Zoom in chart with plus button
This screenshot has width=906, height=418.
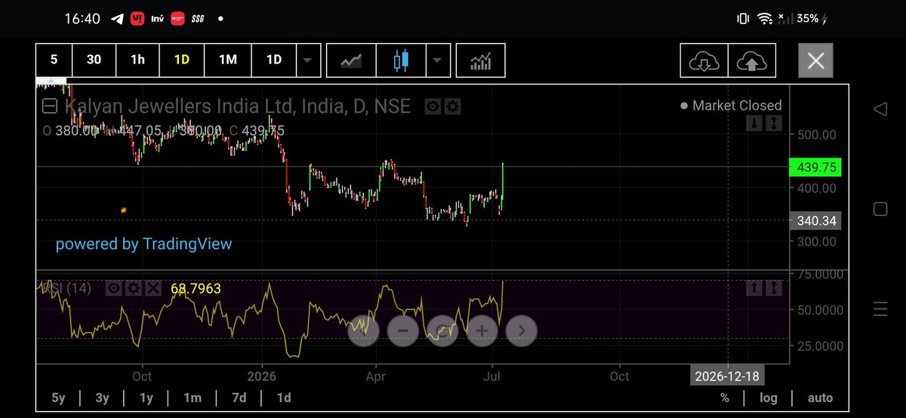coord(482,330)
